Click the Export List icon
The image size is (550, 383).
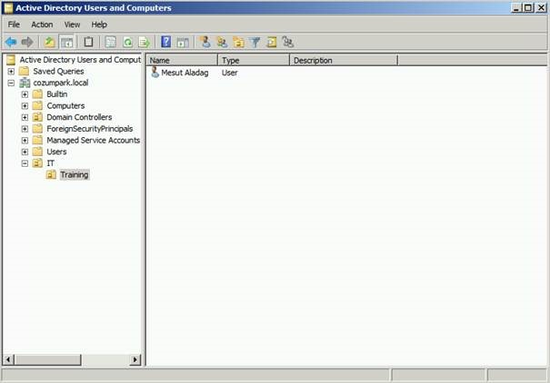145,43
